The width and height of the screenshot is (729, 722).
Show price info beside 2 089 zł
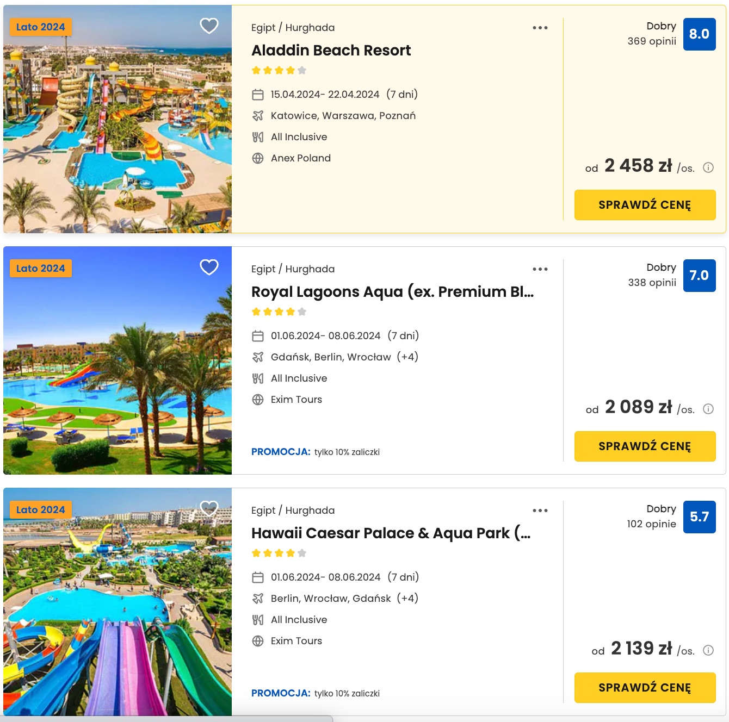click(708, 409)
